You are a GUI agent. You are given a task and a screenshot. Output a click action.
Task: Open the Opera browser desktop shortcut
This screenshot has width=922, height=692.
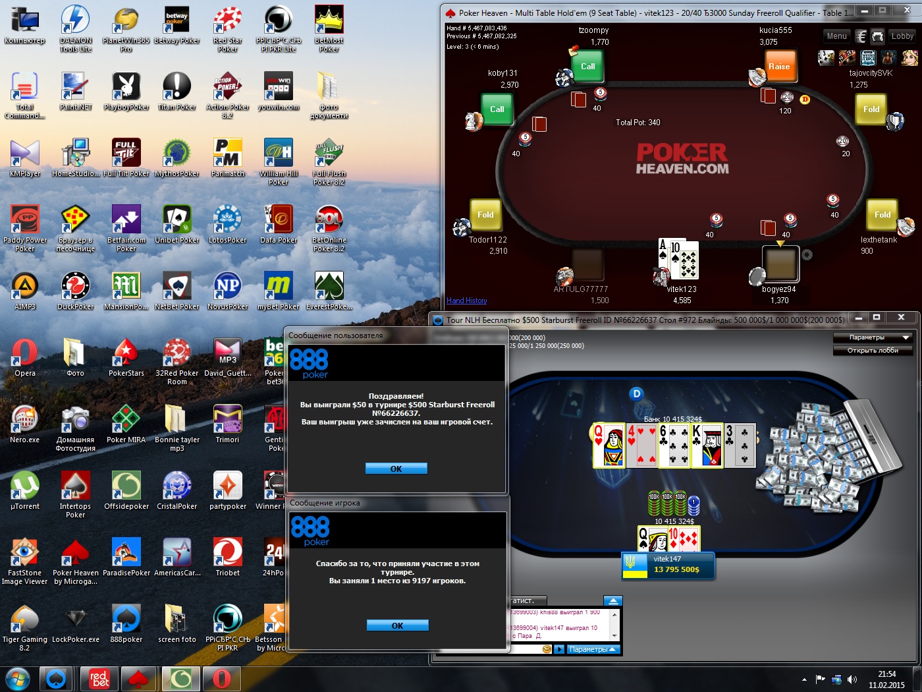click(25, 358)
